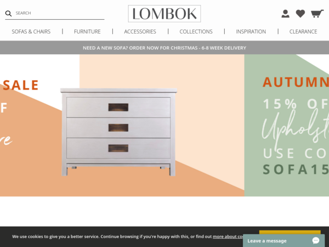This screenshot has height=247, width=329.
Task: Open the Clearance menu
Action: click(x=303, y=31)
